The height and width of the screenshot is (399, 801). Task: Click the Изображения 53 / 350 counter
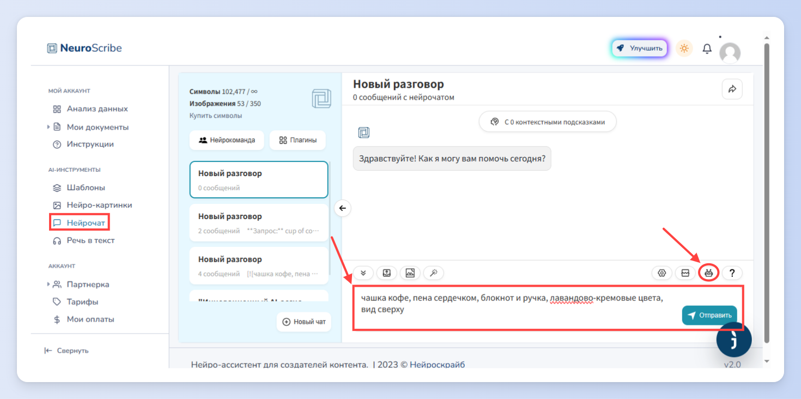(225, 104)
